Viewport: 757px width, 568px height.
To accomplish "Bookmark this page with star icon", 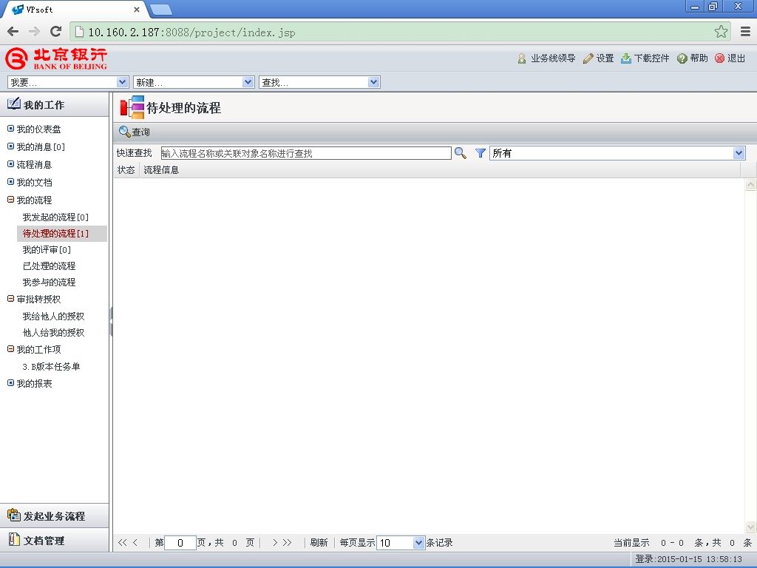I will pyautogui.click(x=721, y=32).
